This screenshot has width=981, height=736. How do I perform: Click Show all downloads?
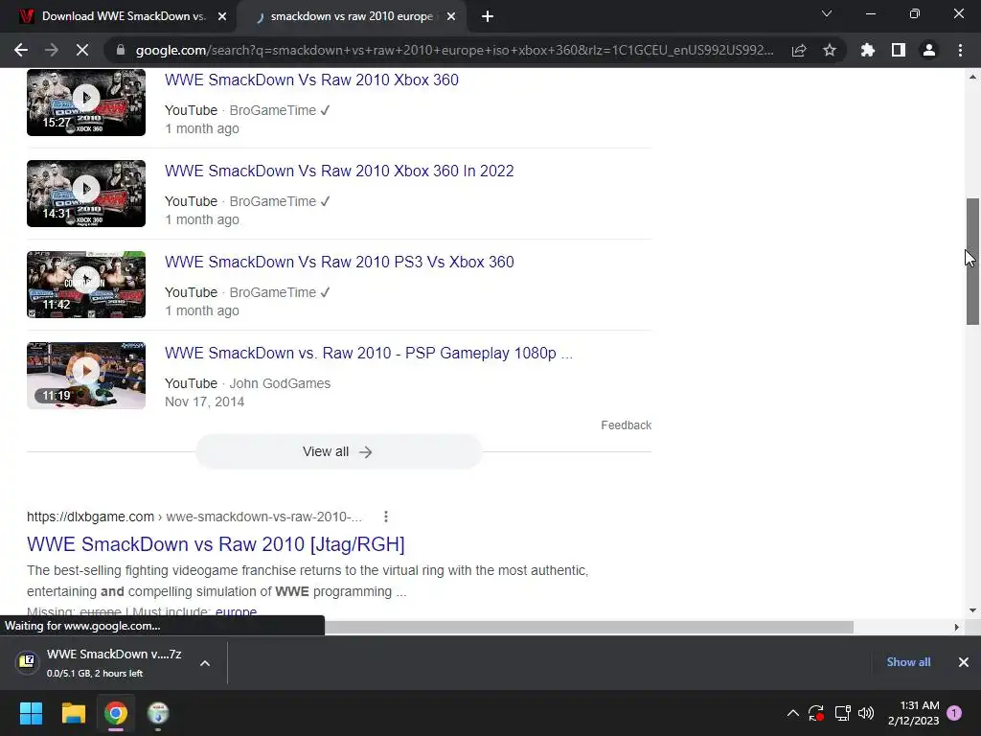(x=908, y=662)
